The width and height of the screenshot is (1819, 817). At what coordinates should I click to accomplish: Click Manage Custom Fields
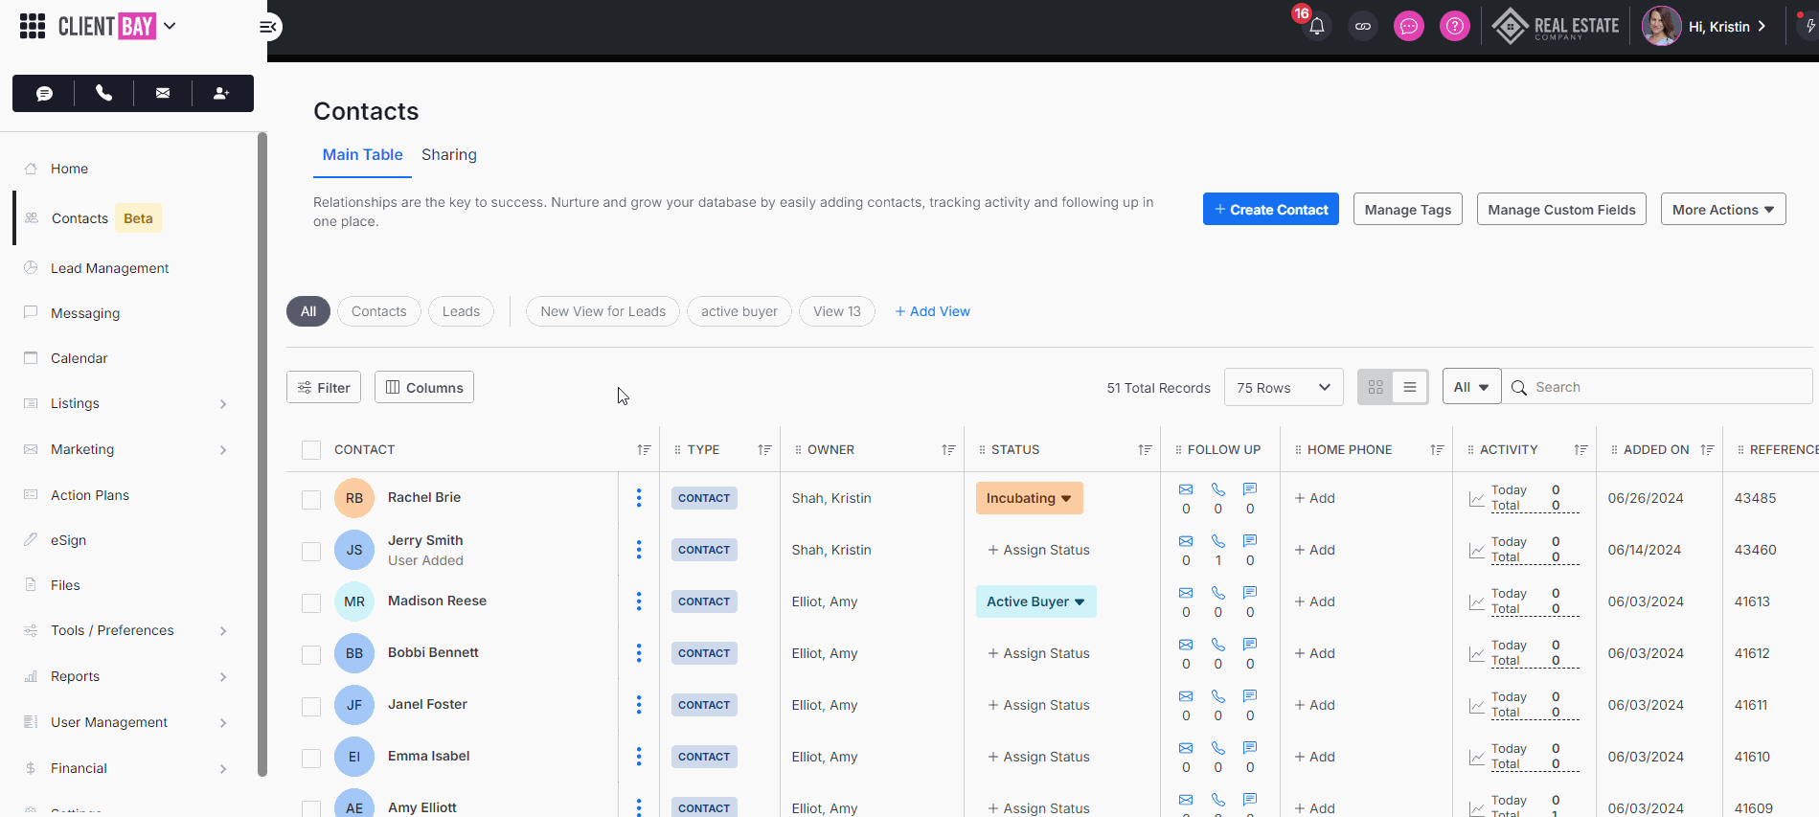[1561, 210]
